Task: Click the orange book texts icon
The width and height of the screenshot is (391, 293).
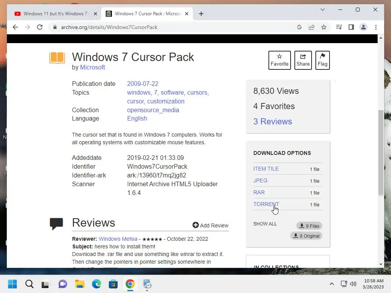Action: (x=57, y=58)
